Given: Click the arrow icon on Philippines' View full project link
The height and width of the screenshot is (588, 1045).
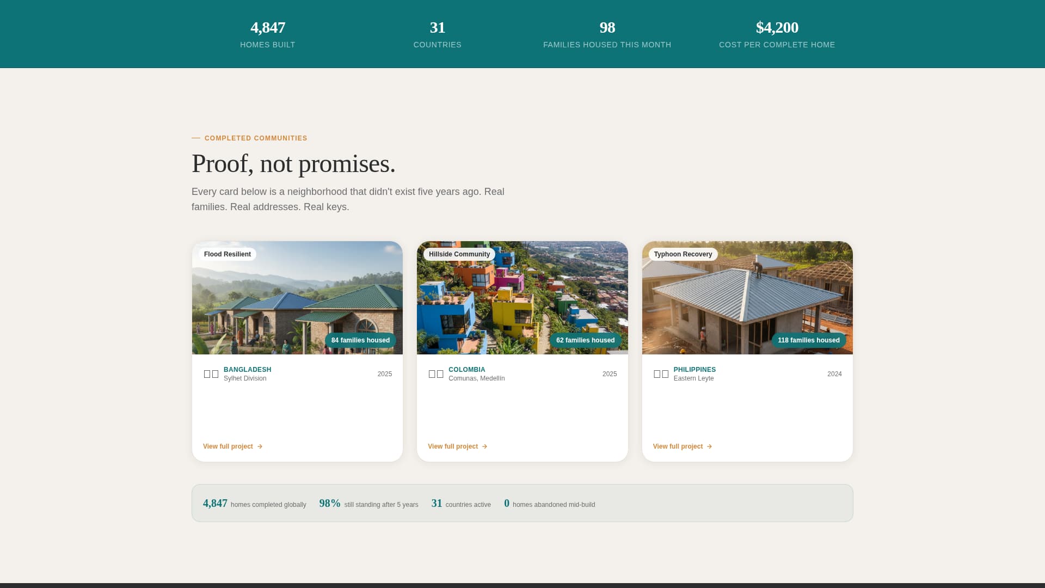Looking at the screenshot, I should point(709,446).
